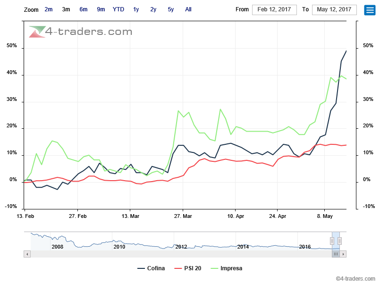Show All data range
Image resolution: width=380 pixels, height=283 pixels.
click(188, 9)
